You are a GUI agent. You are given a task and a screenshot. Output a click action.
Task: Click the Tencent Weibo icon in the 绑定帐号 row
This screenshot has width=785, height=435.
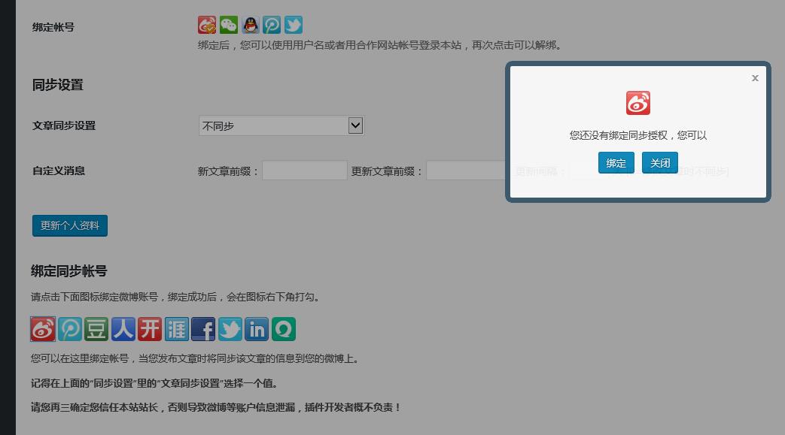[272, 25]
